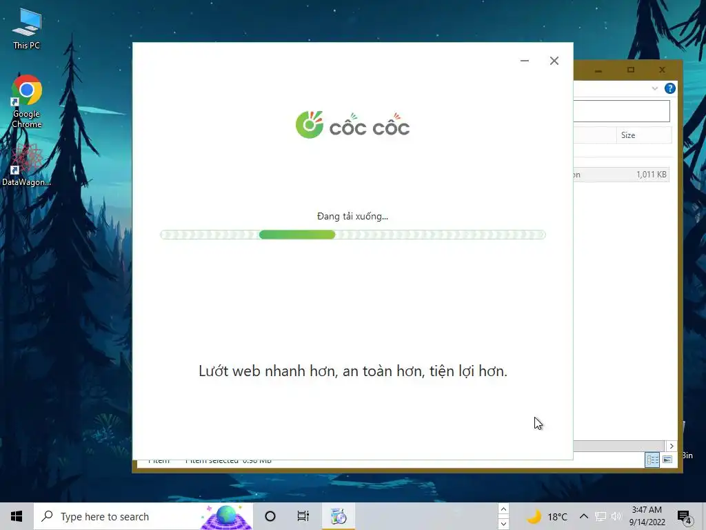The height and width of the screenshot is (530, 706).
Task: Maximize the File Explorer window
Action: point(631,70)
